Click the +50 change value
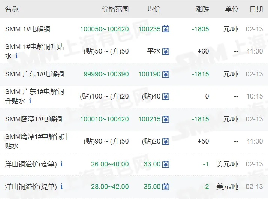This screenshot has height=199, width=268. (203, 141)
